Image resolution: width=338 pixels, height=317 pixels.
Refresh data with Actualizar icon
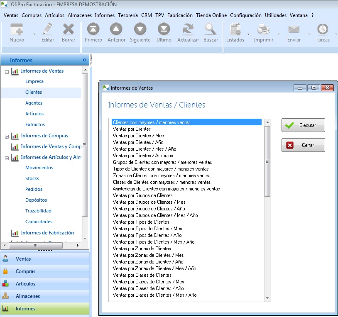point(188,29)
